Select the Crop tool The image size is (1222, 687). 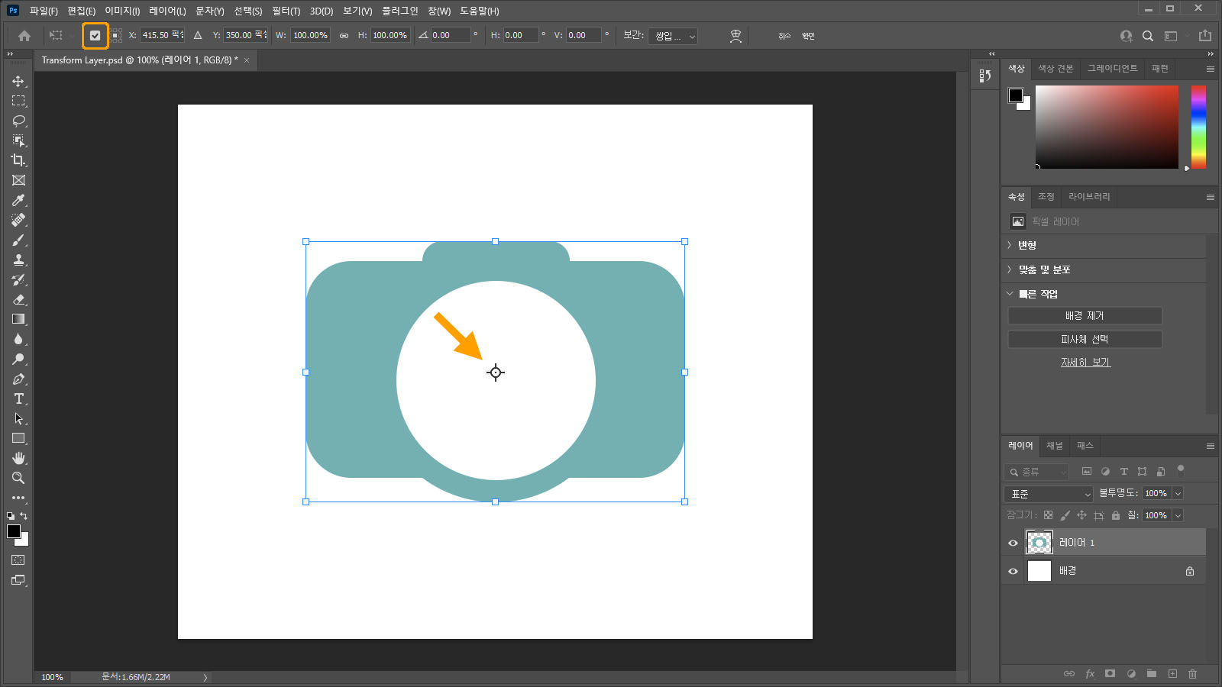tap(18, 160)
